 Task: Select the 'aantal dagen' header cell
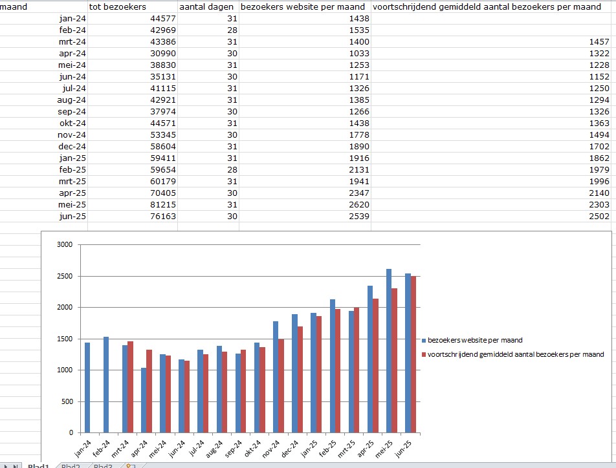click(208, 6)
